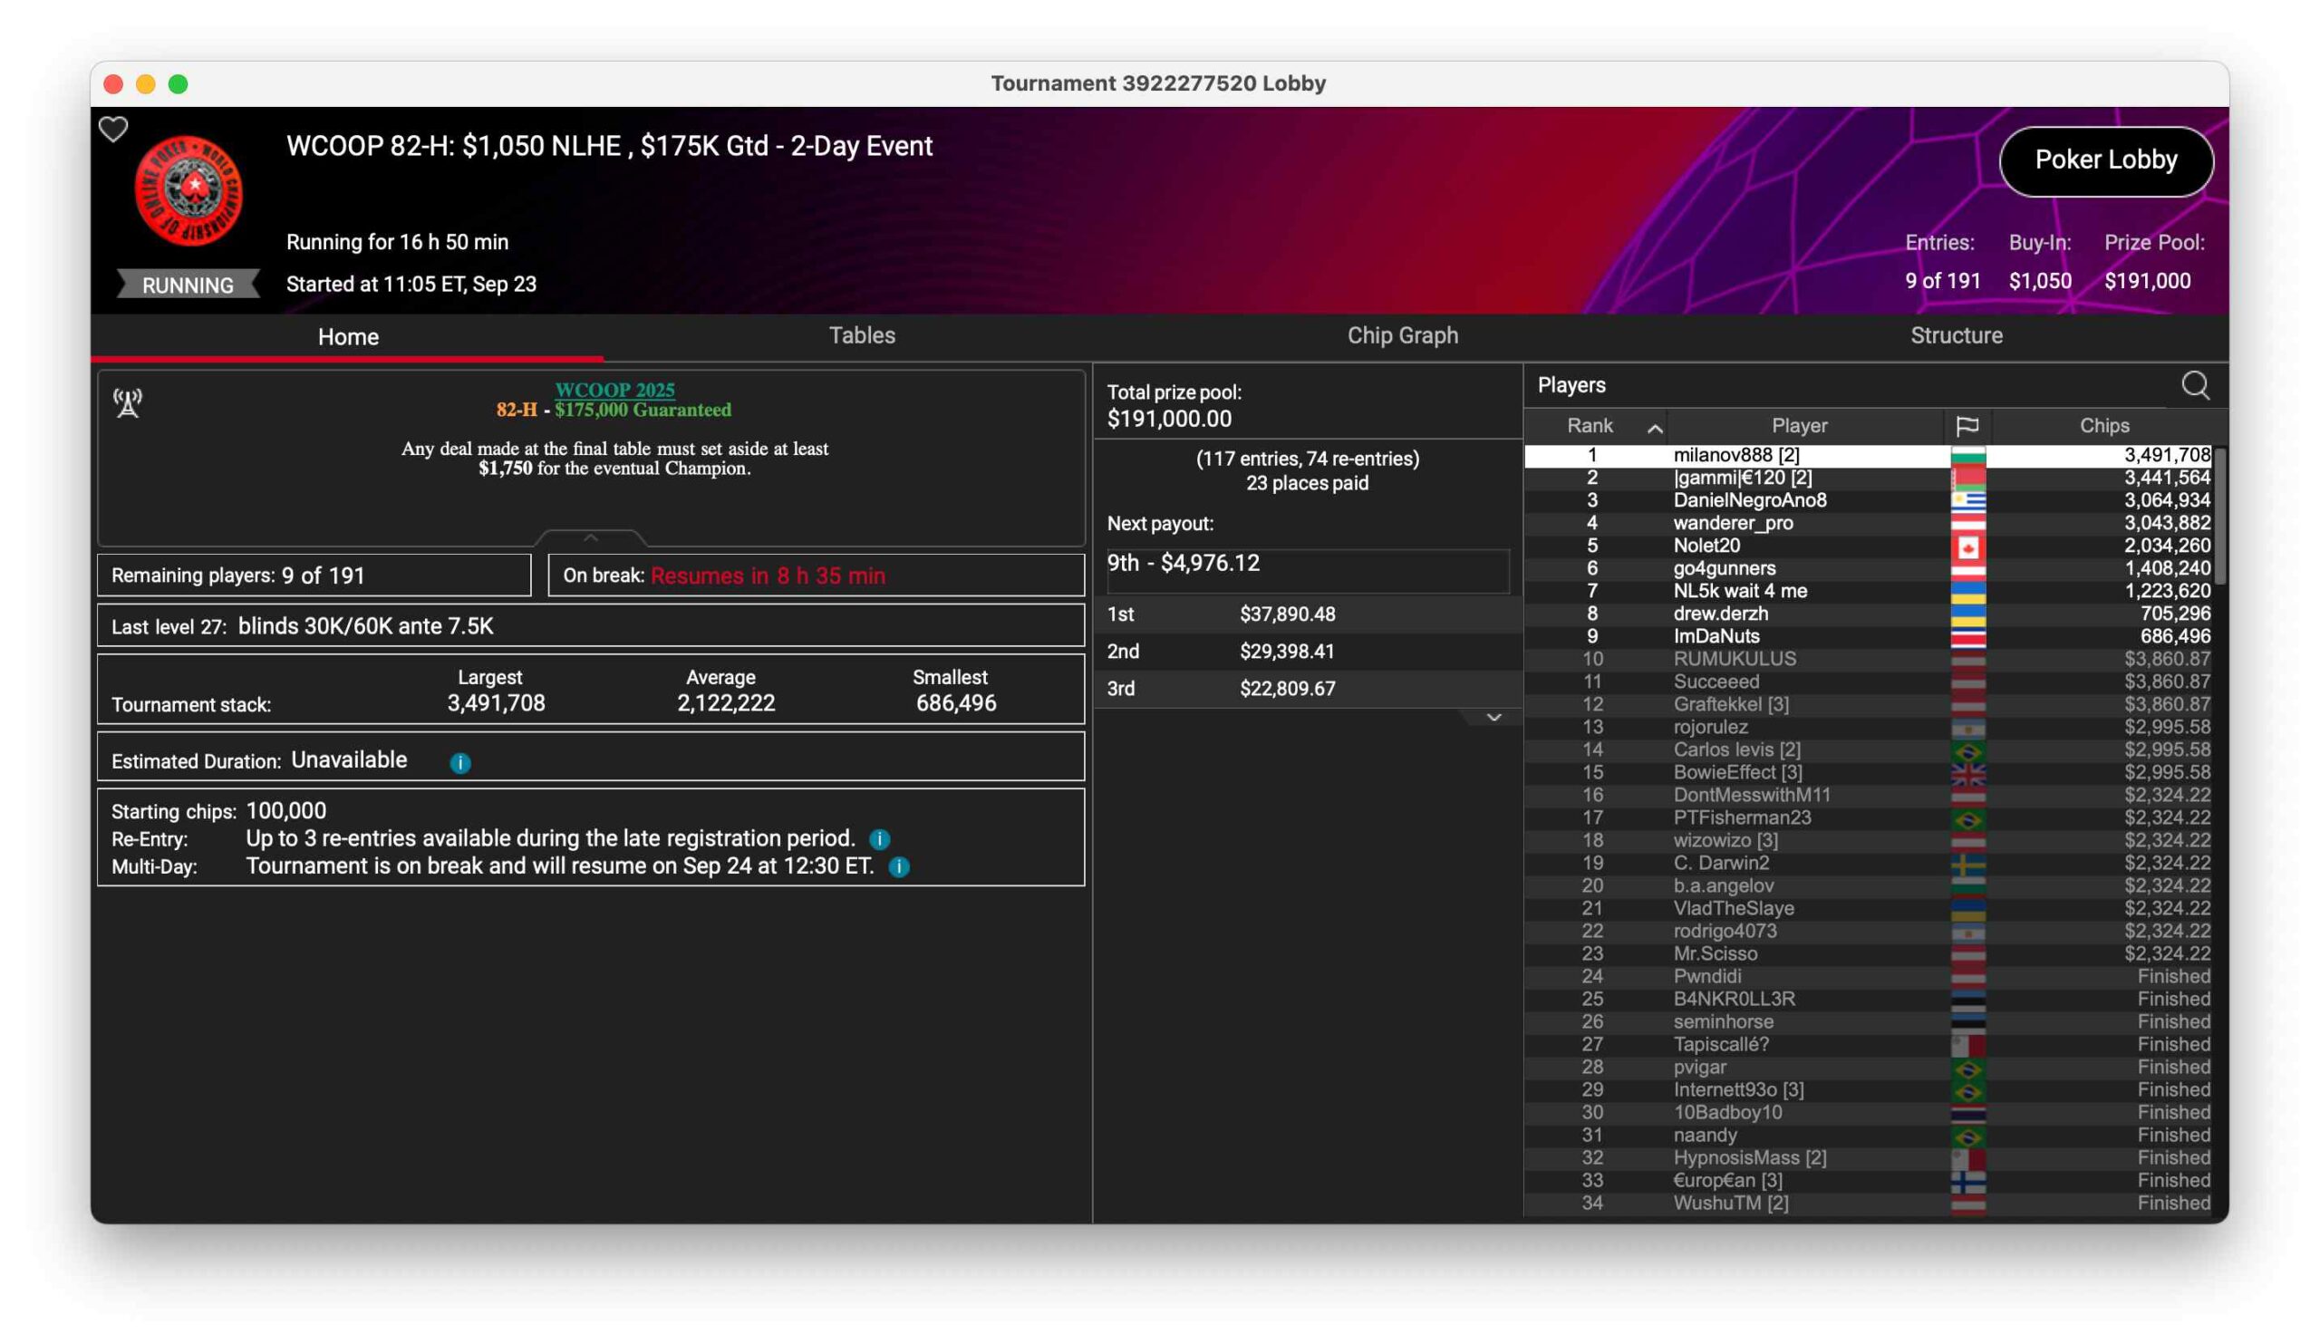
Task: Click the Re-Entry info icon
Action: point(879,839)
